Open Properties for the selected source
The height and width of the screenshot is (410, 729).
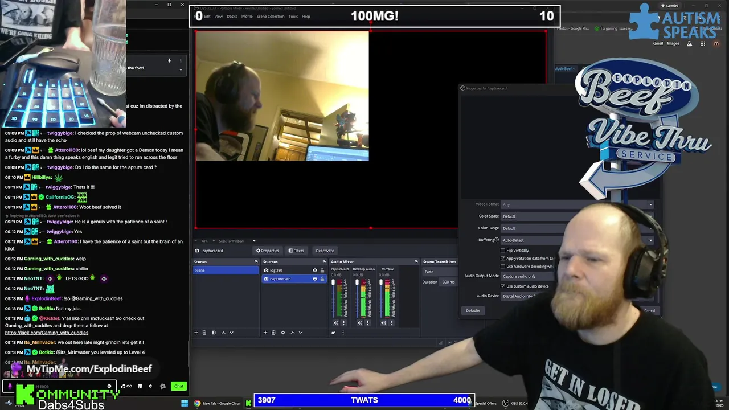tap(268, 251)
